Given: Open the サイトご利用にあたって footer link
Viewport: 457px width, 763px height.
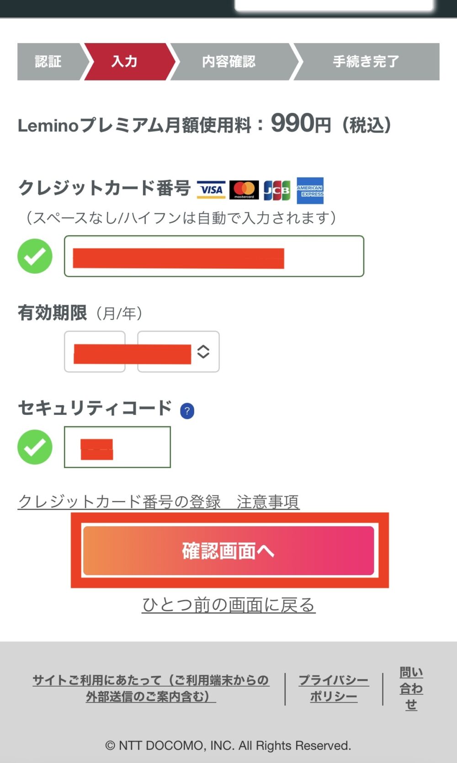Looking at the screenshot, I should [x=151, y=688].
